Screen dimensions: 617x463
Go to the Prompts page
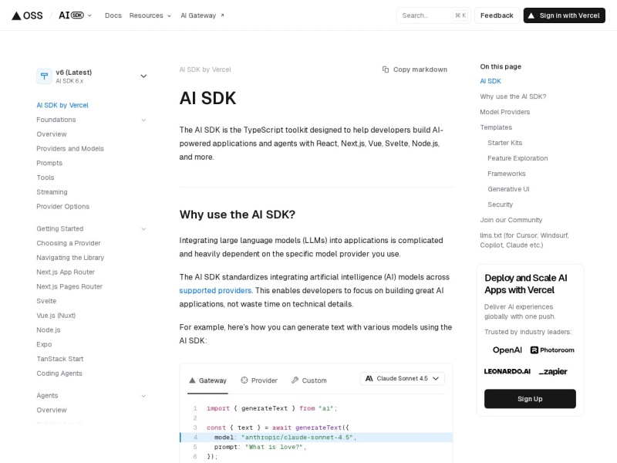click(x=49, y=163)
